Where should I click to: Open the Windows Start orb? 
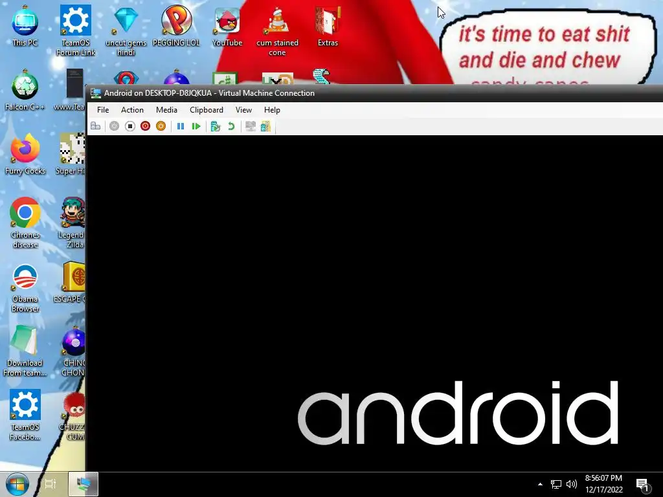(x=17, y=484)
